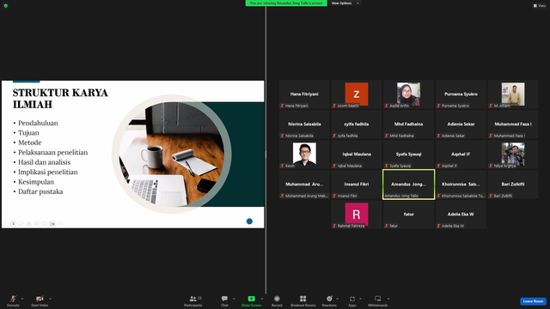Screen dimensions: 550x309
Task: Select Bari Zulkifli participant tile
Action: point(513,185)
